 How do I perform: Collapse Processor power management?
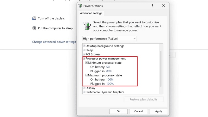point(84,58)
